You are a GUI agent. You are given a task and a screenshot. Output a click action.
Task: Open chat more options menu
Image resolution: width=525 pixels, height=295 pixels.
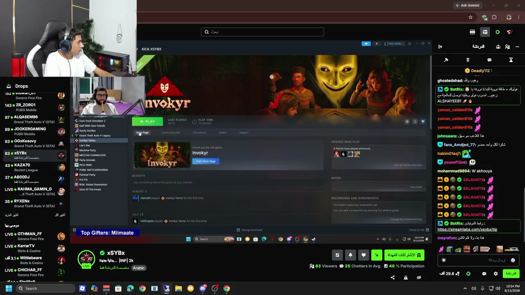tap(517, 47)
